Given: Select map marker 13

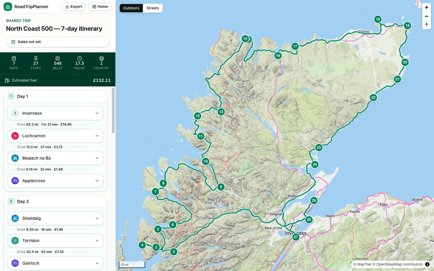Looking at the screenshot, I should click(x=221, y=112).
